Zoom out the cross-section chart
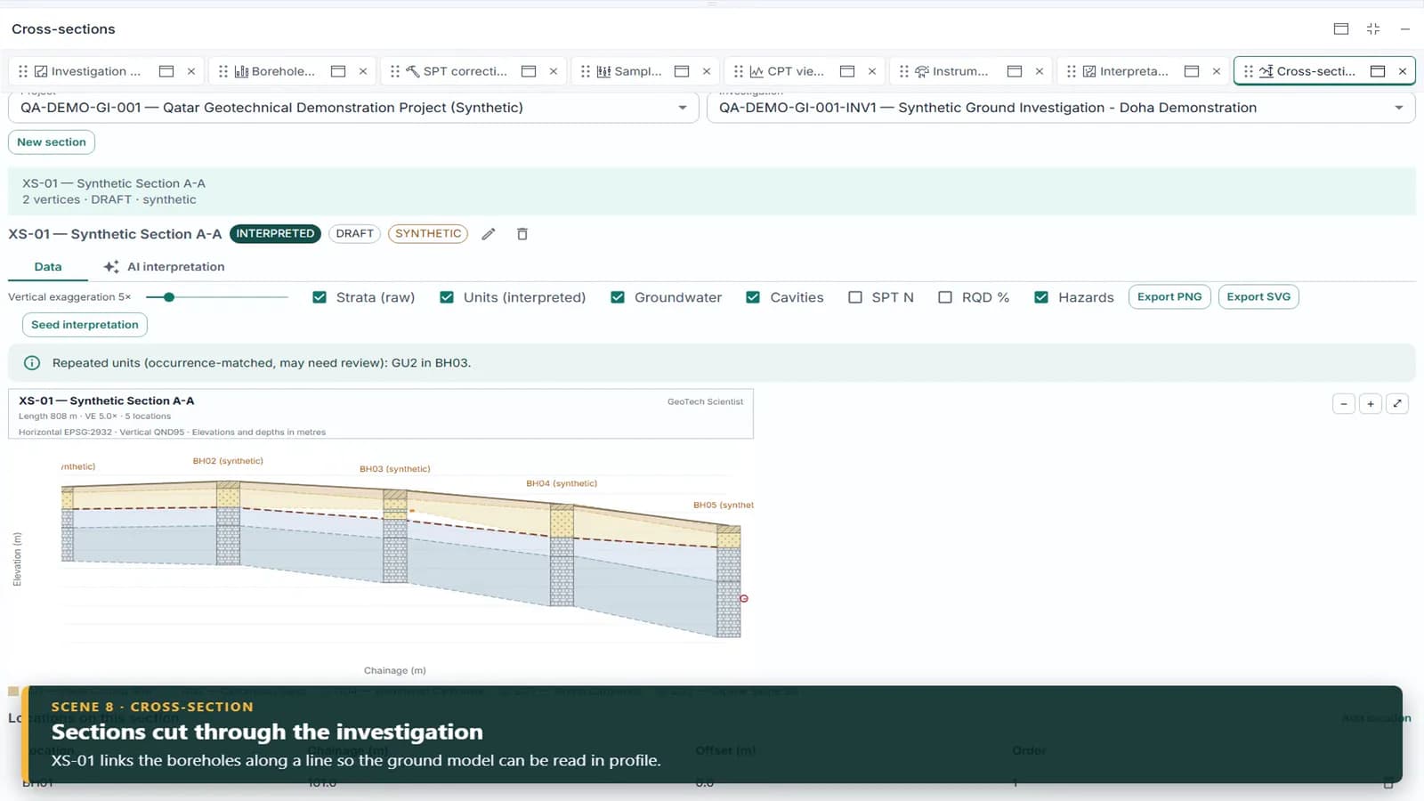Viewport: 1424px width, 801px height. [x=1344, y=404]
